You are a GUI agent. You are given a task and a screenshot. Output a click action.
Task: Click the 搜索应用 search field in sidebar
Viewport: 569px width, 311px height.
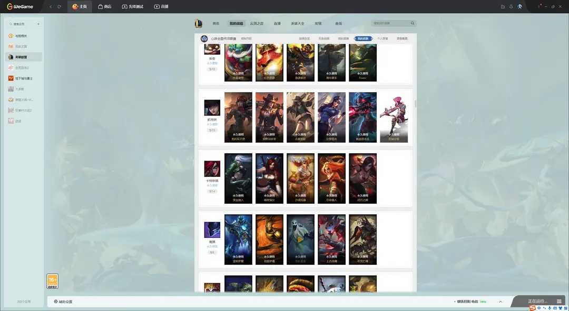tap(21, 24)
